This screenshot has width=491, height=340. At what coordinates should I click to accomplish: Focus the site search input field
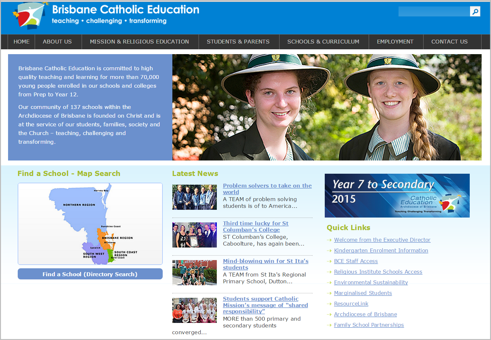pyautogui.click(x=434, y=11)
